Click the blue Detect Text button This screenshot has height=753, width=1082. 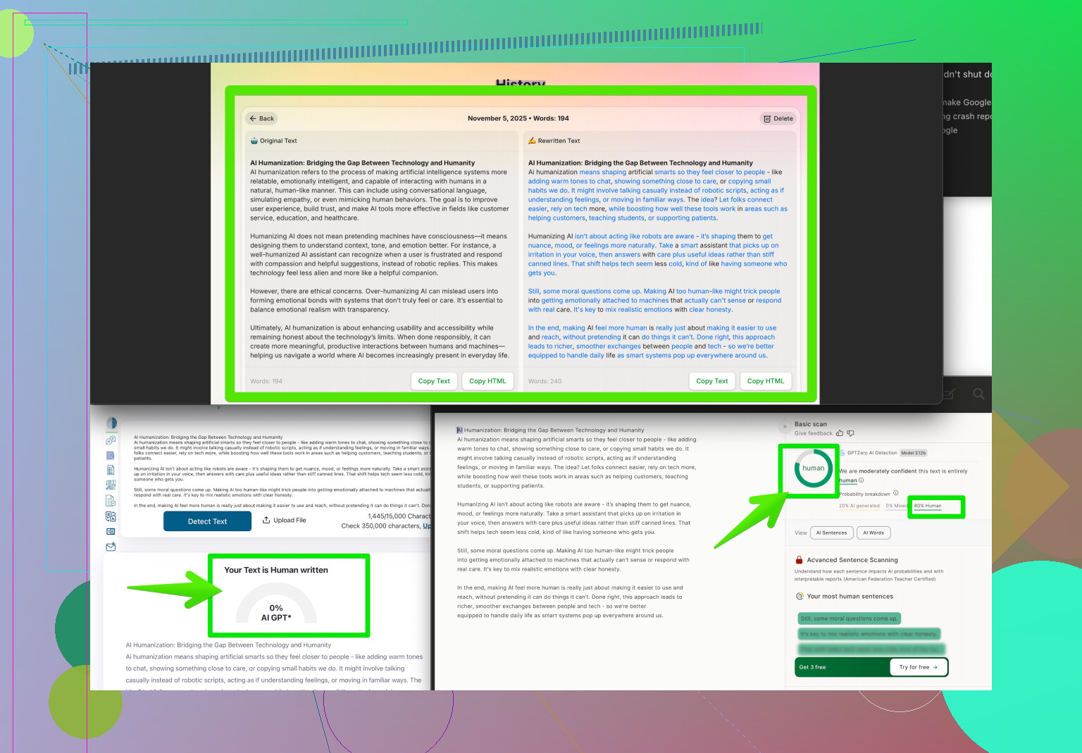click(207, 521)
